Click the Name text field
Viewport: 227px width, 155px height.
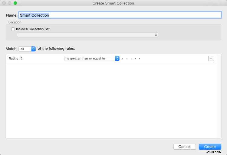[x=120, y=15]
